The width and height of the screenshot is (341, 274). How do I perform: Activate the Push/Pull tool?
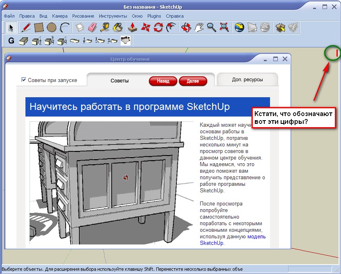pyautogui.click(x=133, y=27)
